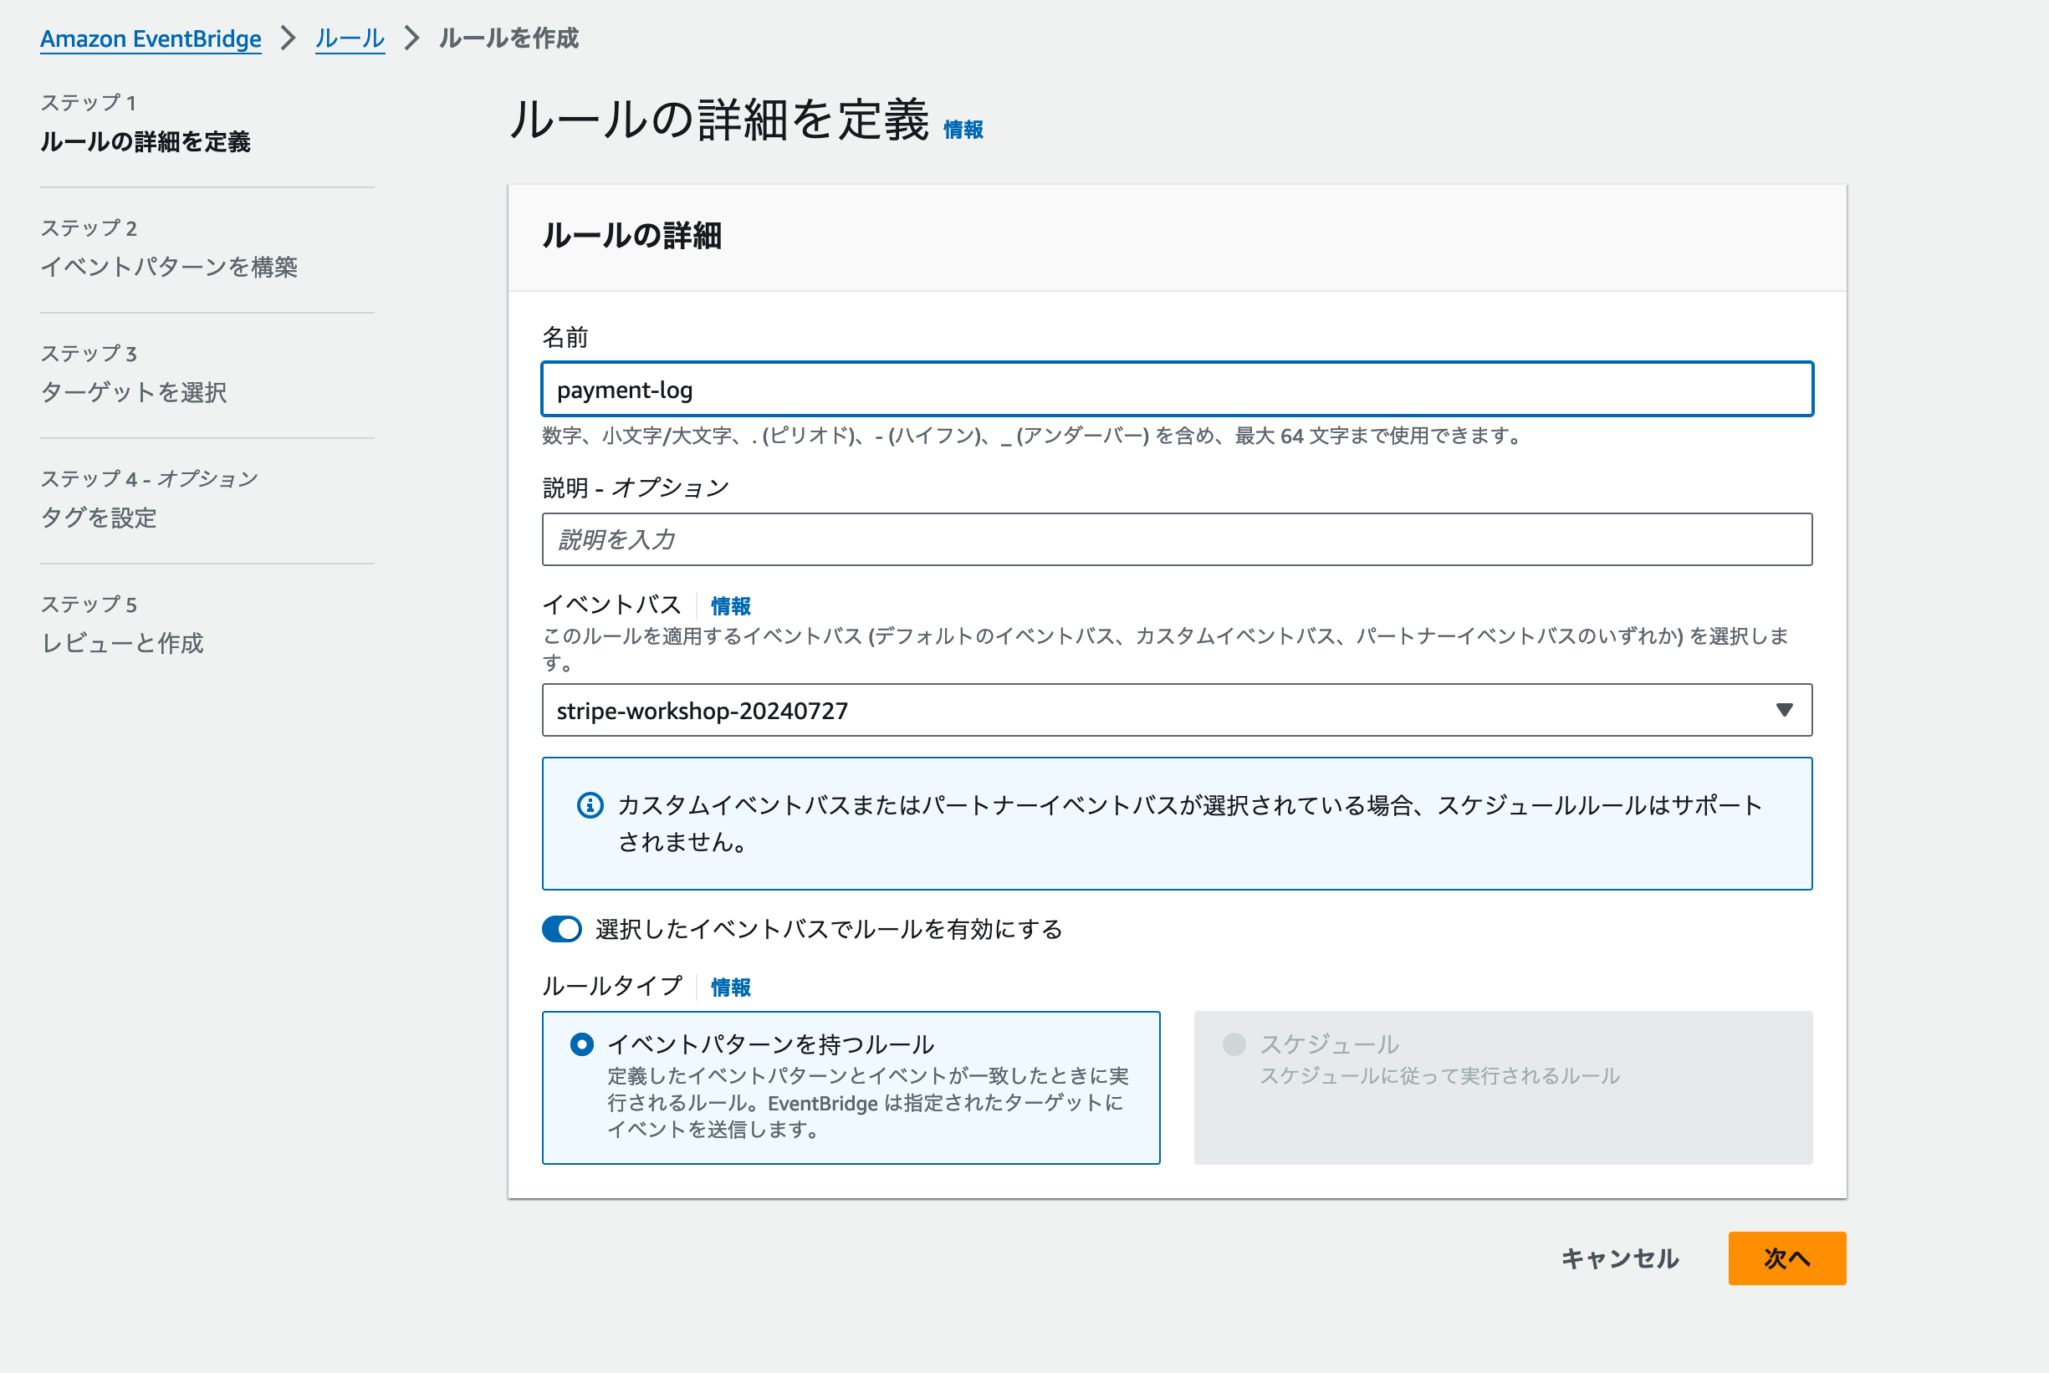The image size is (2049, 1373).
Task: Click the info icon in the blue notice box
Action: [590, 804]
